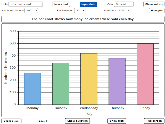Select the blue Monday bar
Screen dimensions: 165x124
[x=32, y=89]
